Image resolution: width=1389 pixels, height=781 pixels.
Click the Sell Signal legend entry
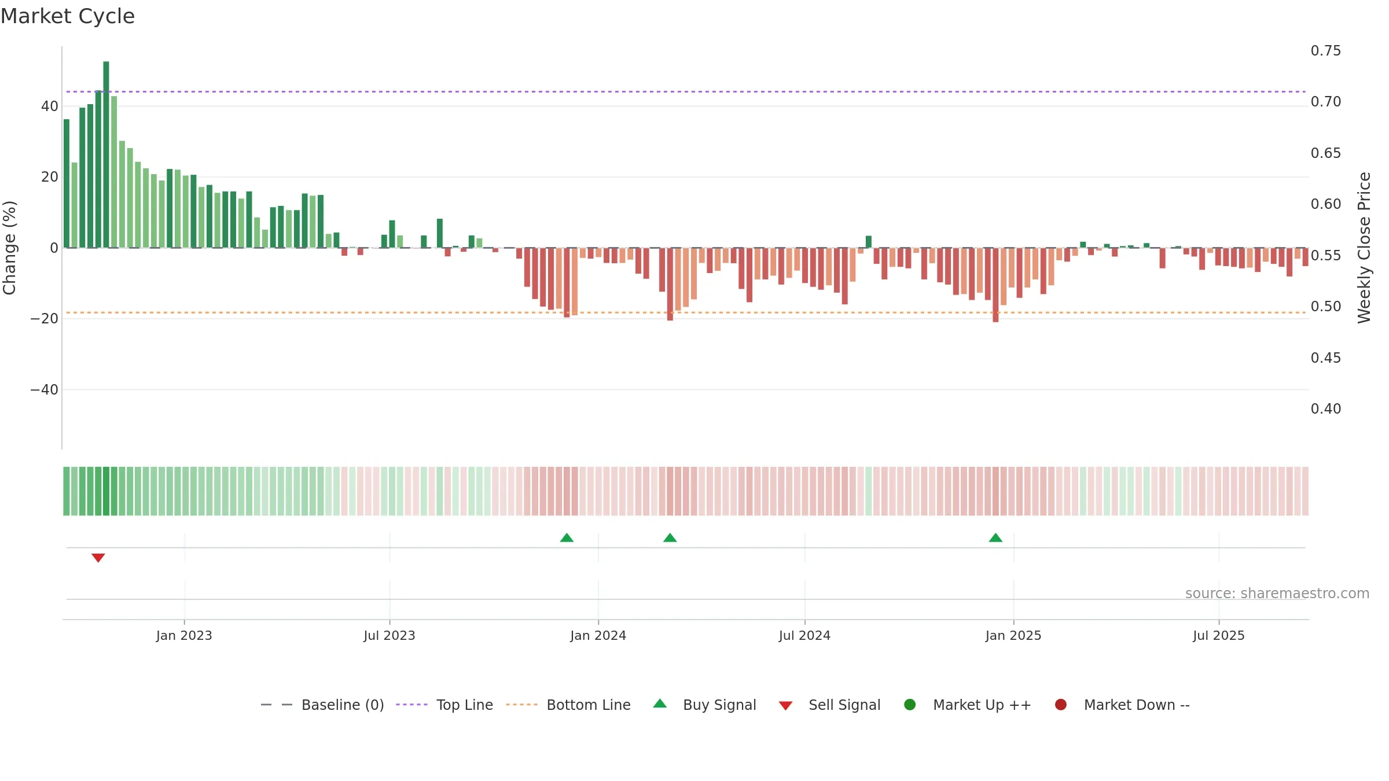(x=829, y=705)
